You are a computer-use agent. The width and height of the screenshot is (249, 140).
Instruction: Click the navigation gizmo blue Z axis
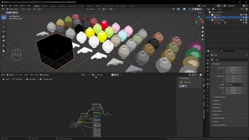199,17
